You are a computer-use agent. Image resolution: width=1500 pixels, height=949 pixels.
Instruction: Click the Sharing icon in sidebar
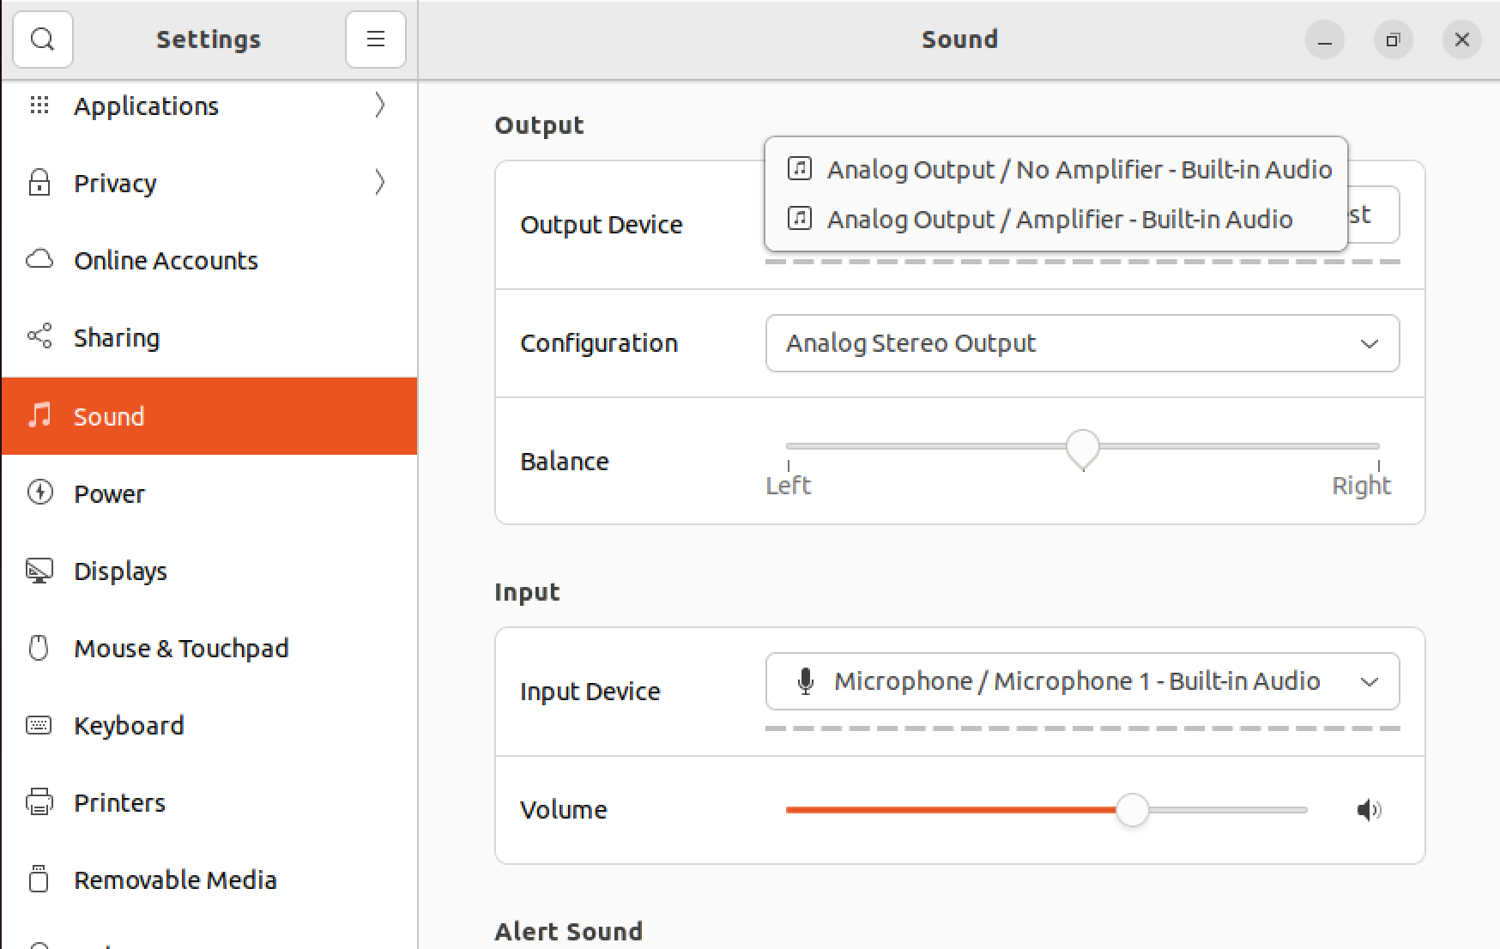pyautogui.click(x=39, y=336)
